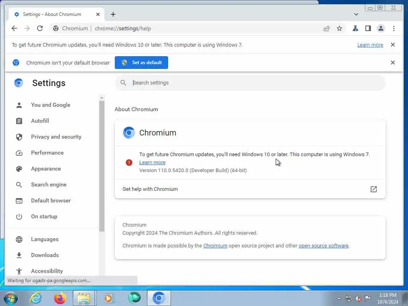Click Learn more in the top infobar

click(x=370, y=45)
